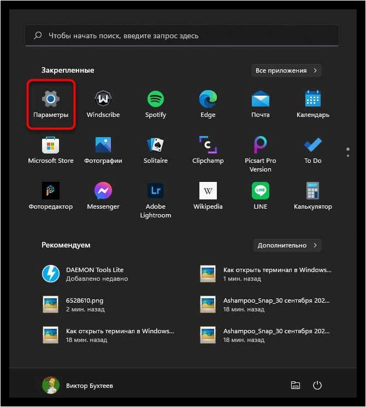Open the power options button
The image size is (366, 407).
(317, 386)
